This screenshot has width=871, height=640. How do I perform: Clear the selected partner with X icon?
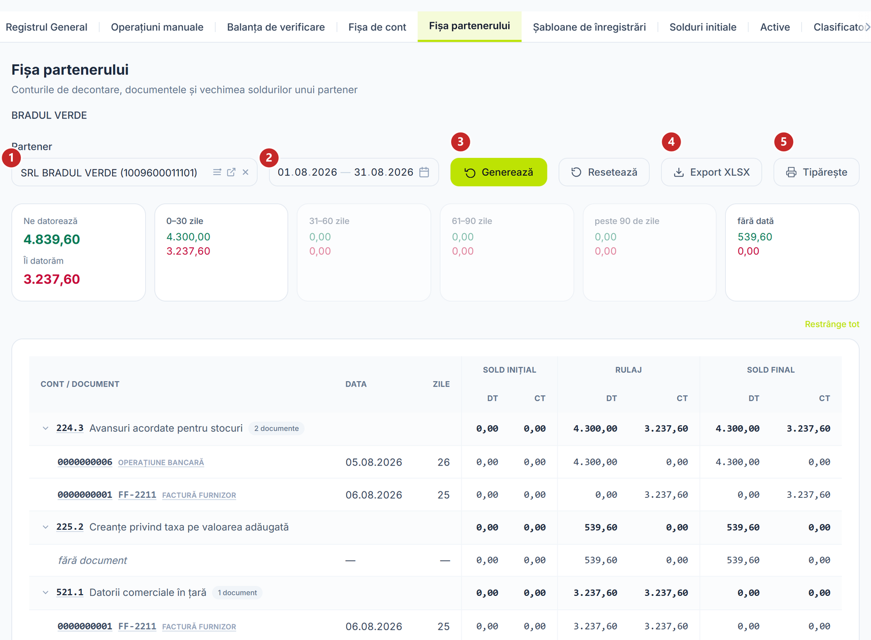click(x=246, y=172)
